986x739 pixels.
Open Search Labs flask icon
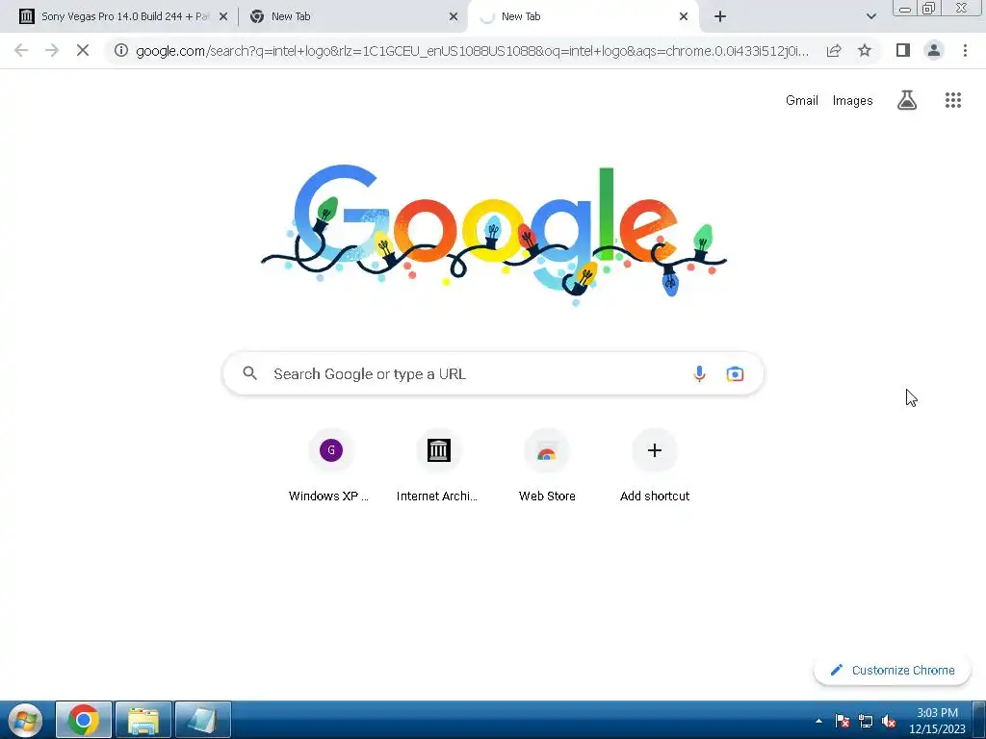907,100
